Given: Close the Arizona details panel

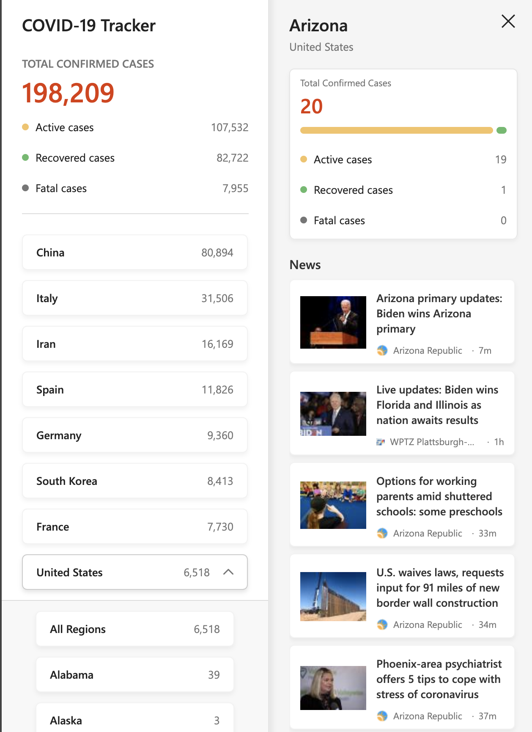Looking at the screenshot, I should [x=508, y=21].
